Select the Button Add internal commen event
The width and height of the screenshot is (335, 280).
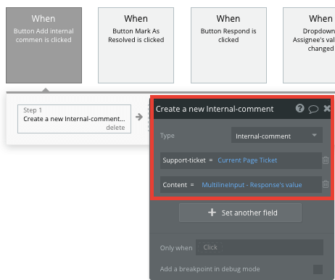point(44,46)
